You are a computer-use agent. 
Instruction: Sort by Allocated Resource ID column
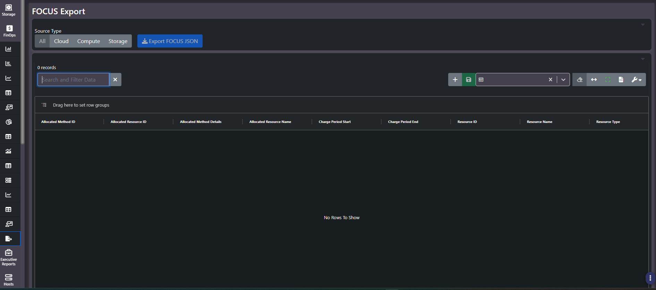(x=128, y=122)
